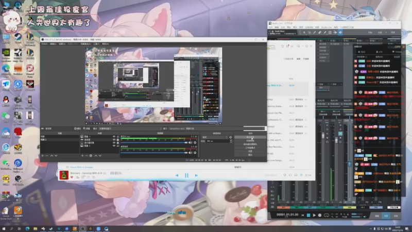
Task: Skip to next song in music player
Action: pyautogui.click(x=196, y=175)
